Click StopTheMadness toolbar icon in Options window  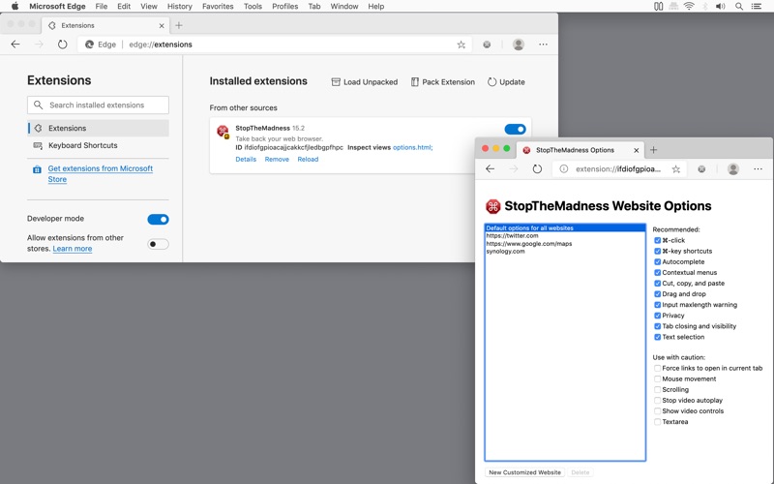point(701,168)
